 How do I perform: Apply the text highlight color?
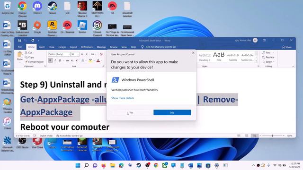pyautogui.click(x=90, y=60)
